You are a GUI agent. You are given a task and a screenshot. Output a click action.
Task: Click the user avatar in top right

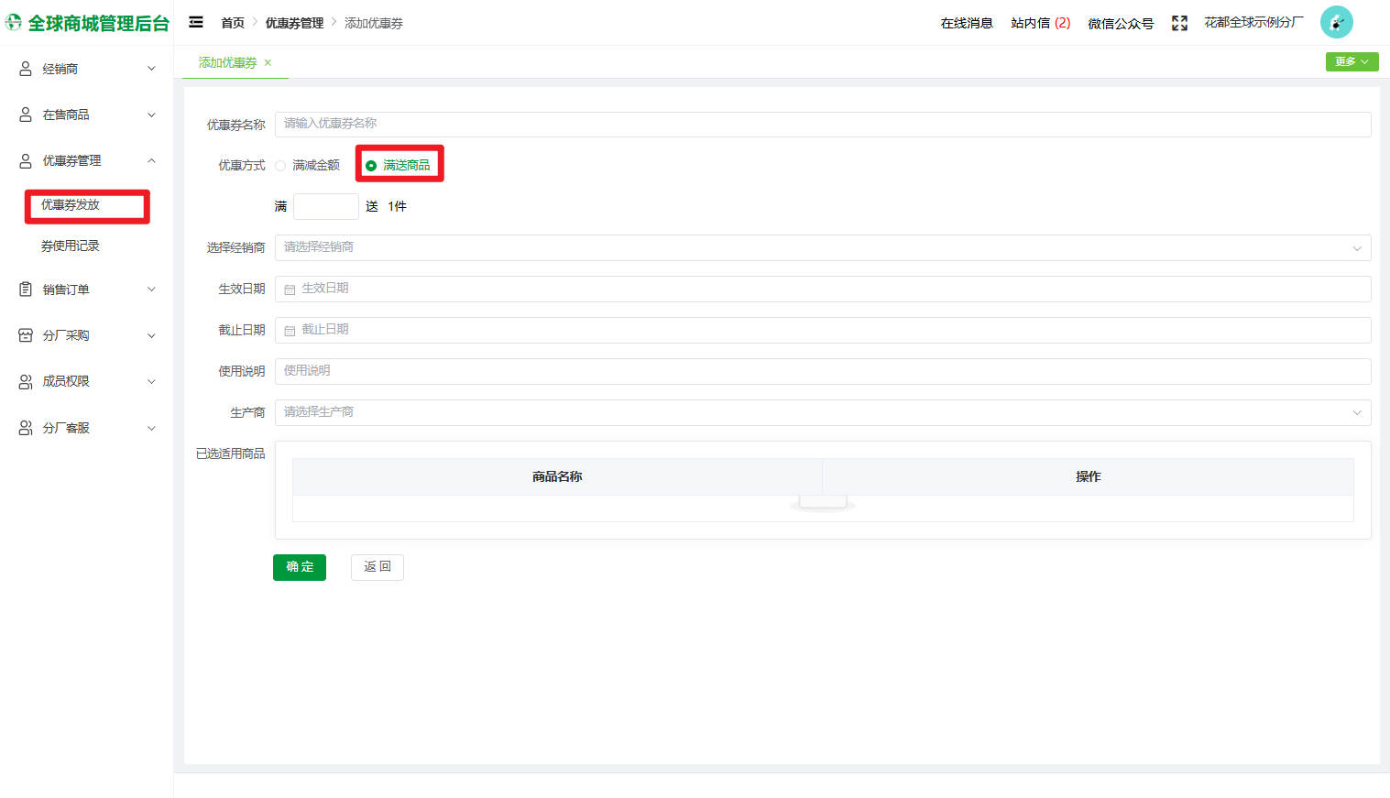coord(1336,22)
